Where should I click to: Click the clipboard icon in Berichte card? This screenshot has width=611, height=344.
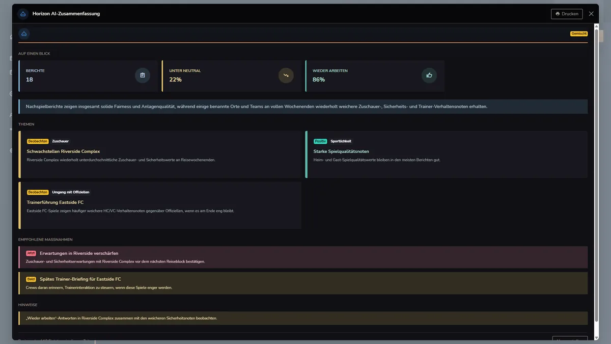[x=143, y=75]
